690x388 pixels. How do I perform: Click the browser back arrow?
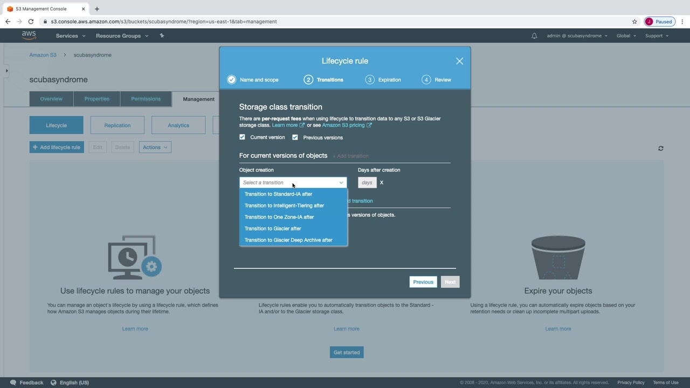tap(8, 22)
